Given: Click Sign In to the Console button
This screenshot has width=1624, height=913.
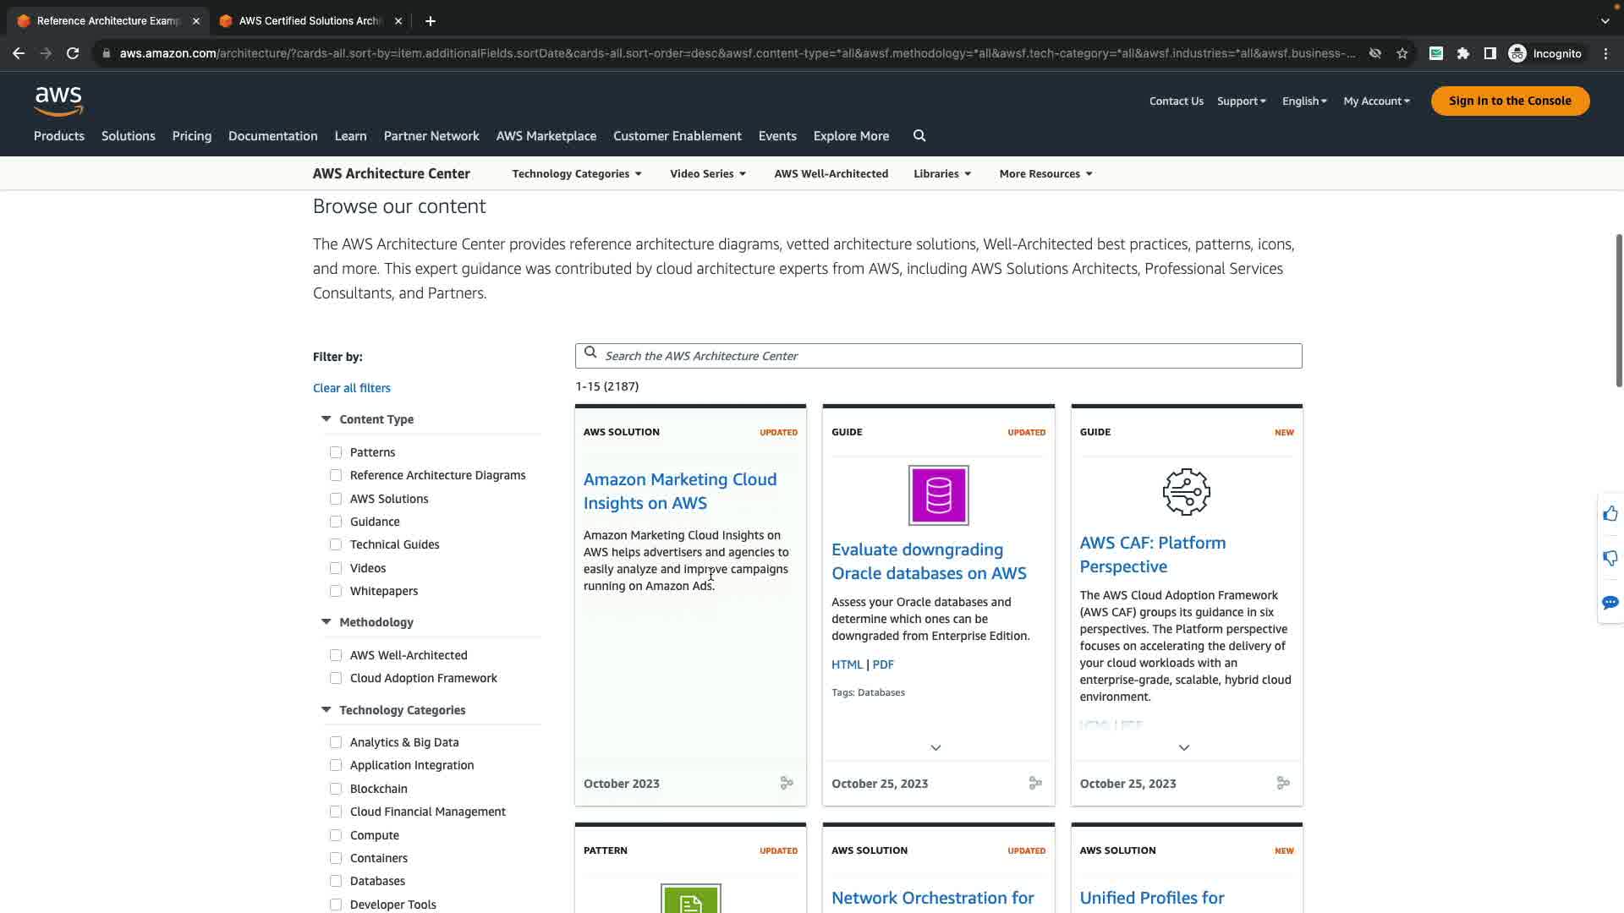Looking at the screenshot, I should tap(1510, 101).
